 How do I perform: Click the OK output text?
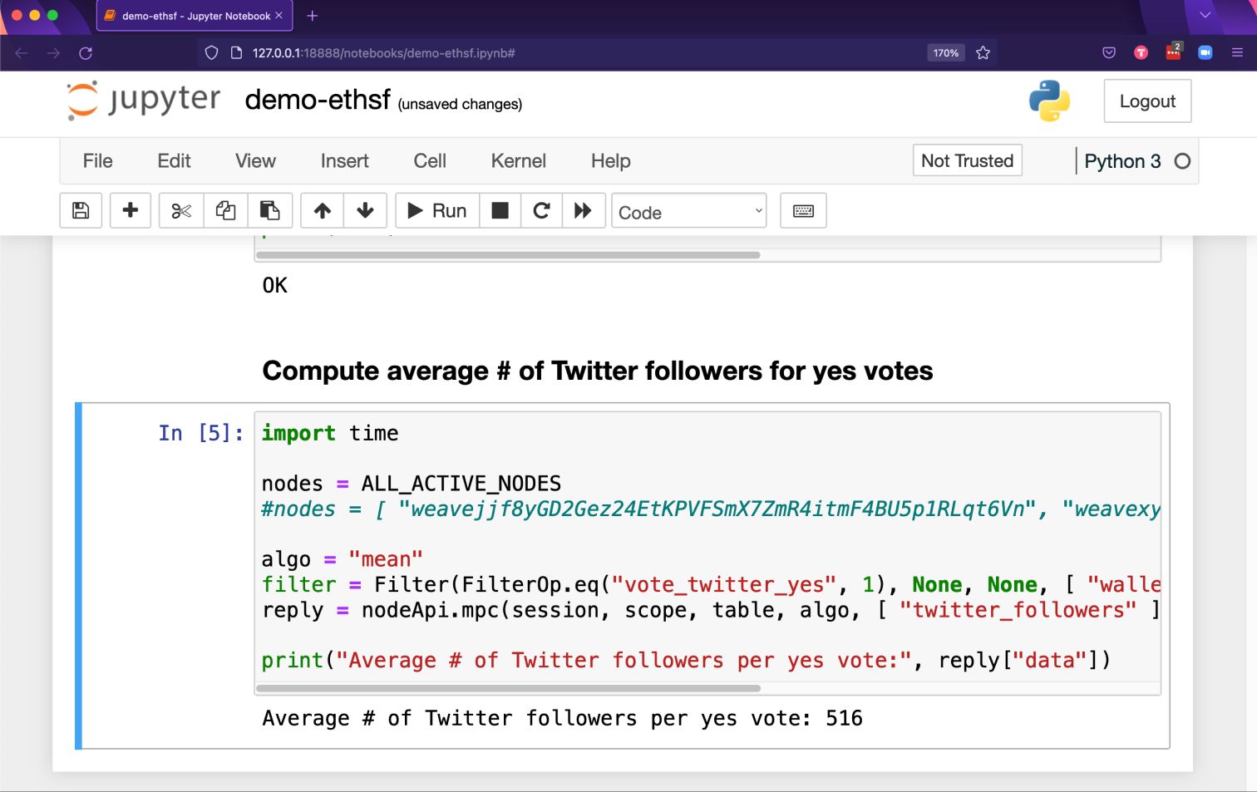point(274,286)
